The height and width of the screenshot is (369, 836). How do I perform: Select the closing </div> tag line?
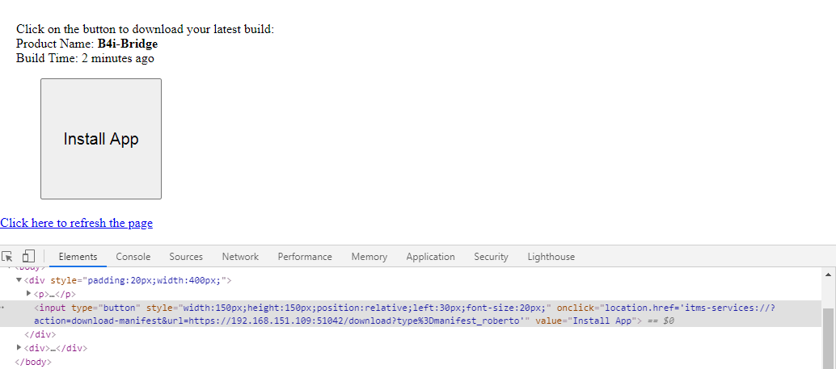pos(40,335)
